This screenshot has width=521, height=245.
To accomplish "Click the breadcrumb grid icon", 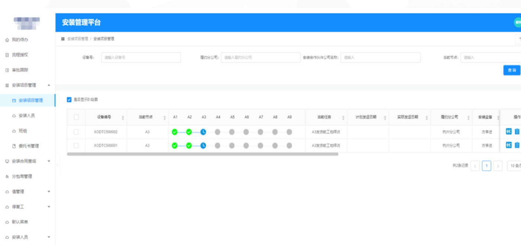I will pos(63,39).
